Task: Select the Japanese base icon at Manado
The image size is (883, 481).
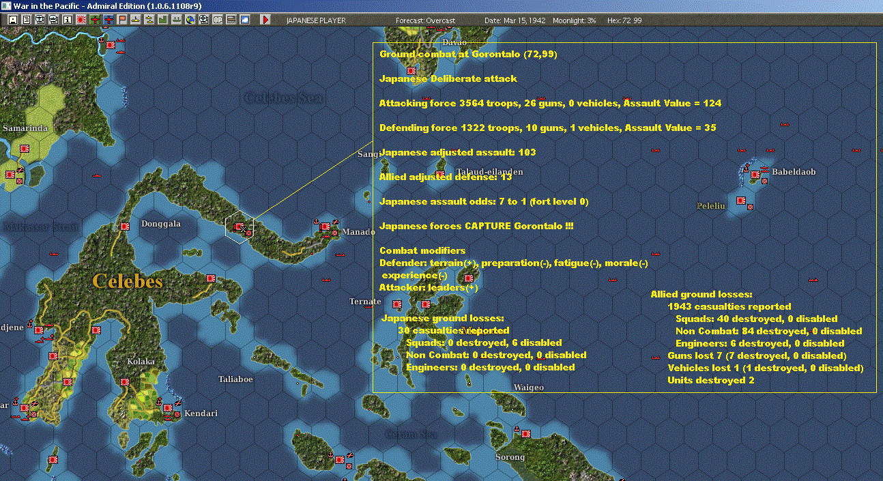Action: (325, 227)
